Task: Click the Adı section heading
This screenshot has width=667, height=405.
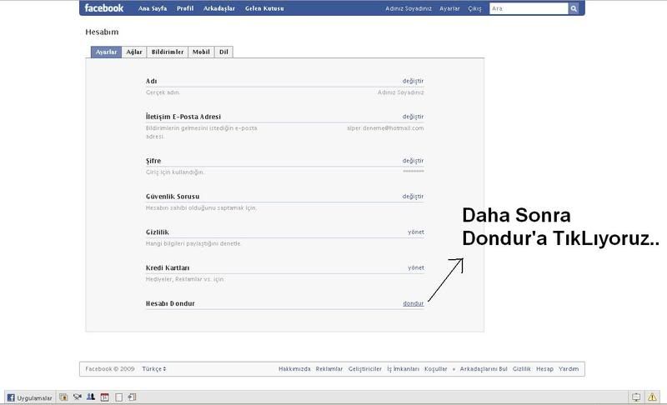Action: coord(152,81)
